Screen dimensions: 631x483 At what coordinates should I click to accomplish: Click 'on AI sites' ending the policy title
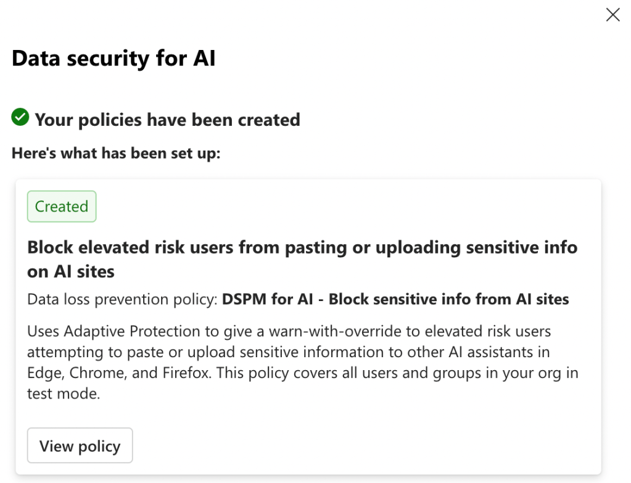pos(71,271)
